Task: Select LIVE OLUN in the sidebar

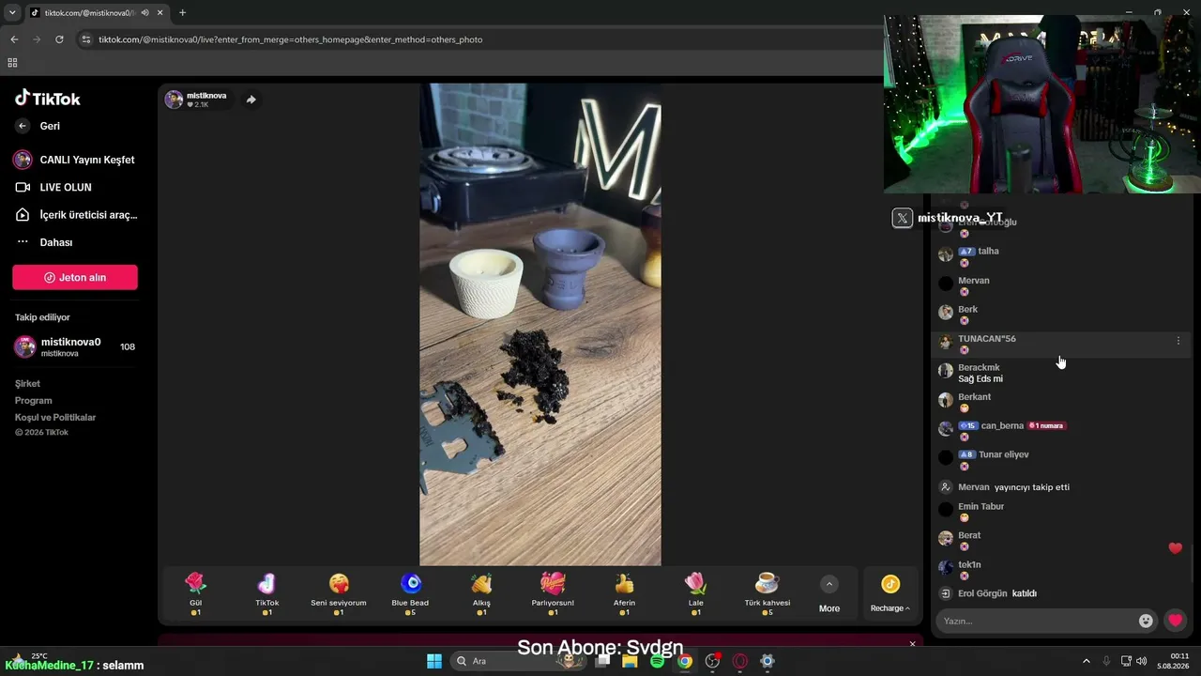Action: [54, 188]
